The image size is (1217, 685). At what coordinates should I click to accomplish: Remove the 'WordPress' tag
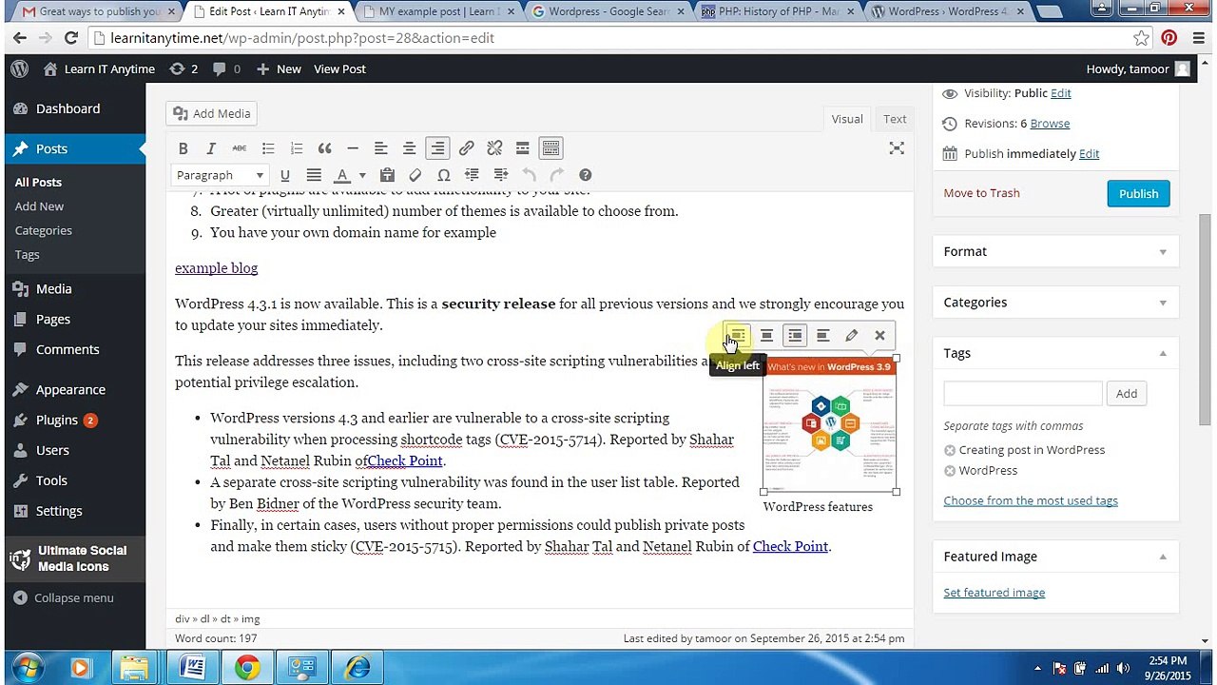(950, 471)
